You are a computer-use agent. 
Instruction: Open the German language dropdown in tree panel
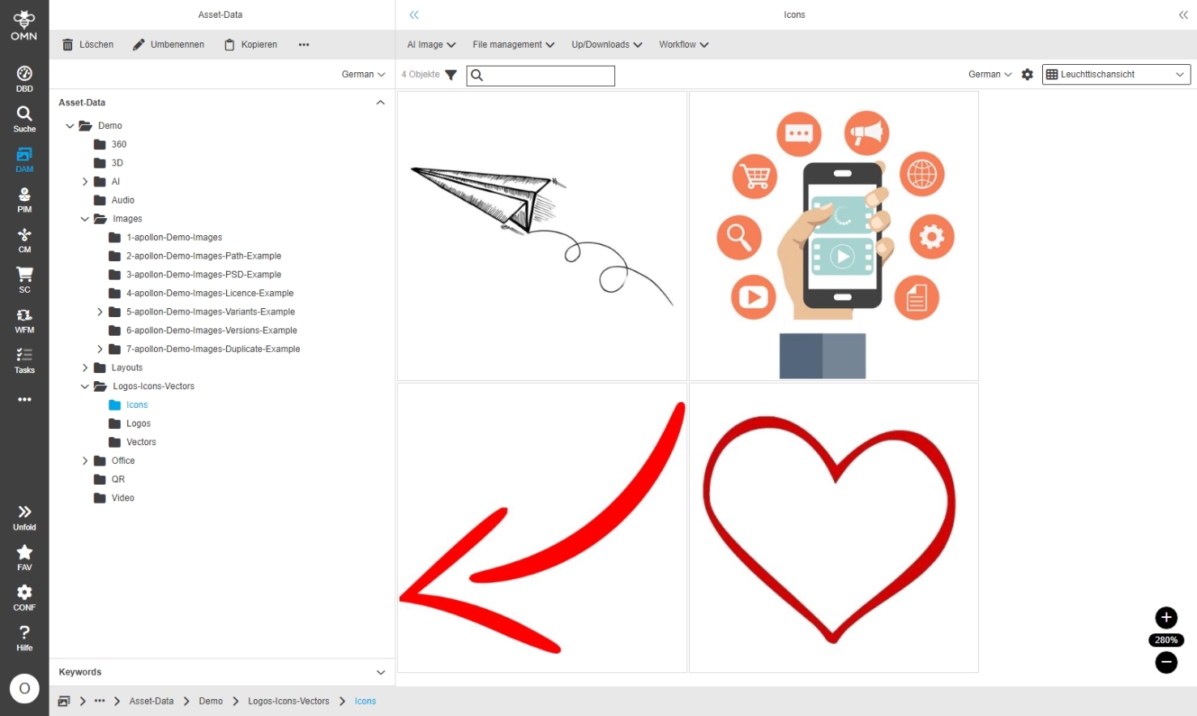pyautogui.click(x=363, y=75)
